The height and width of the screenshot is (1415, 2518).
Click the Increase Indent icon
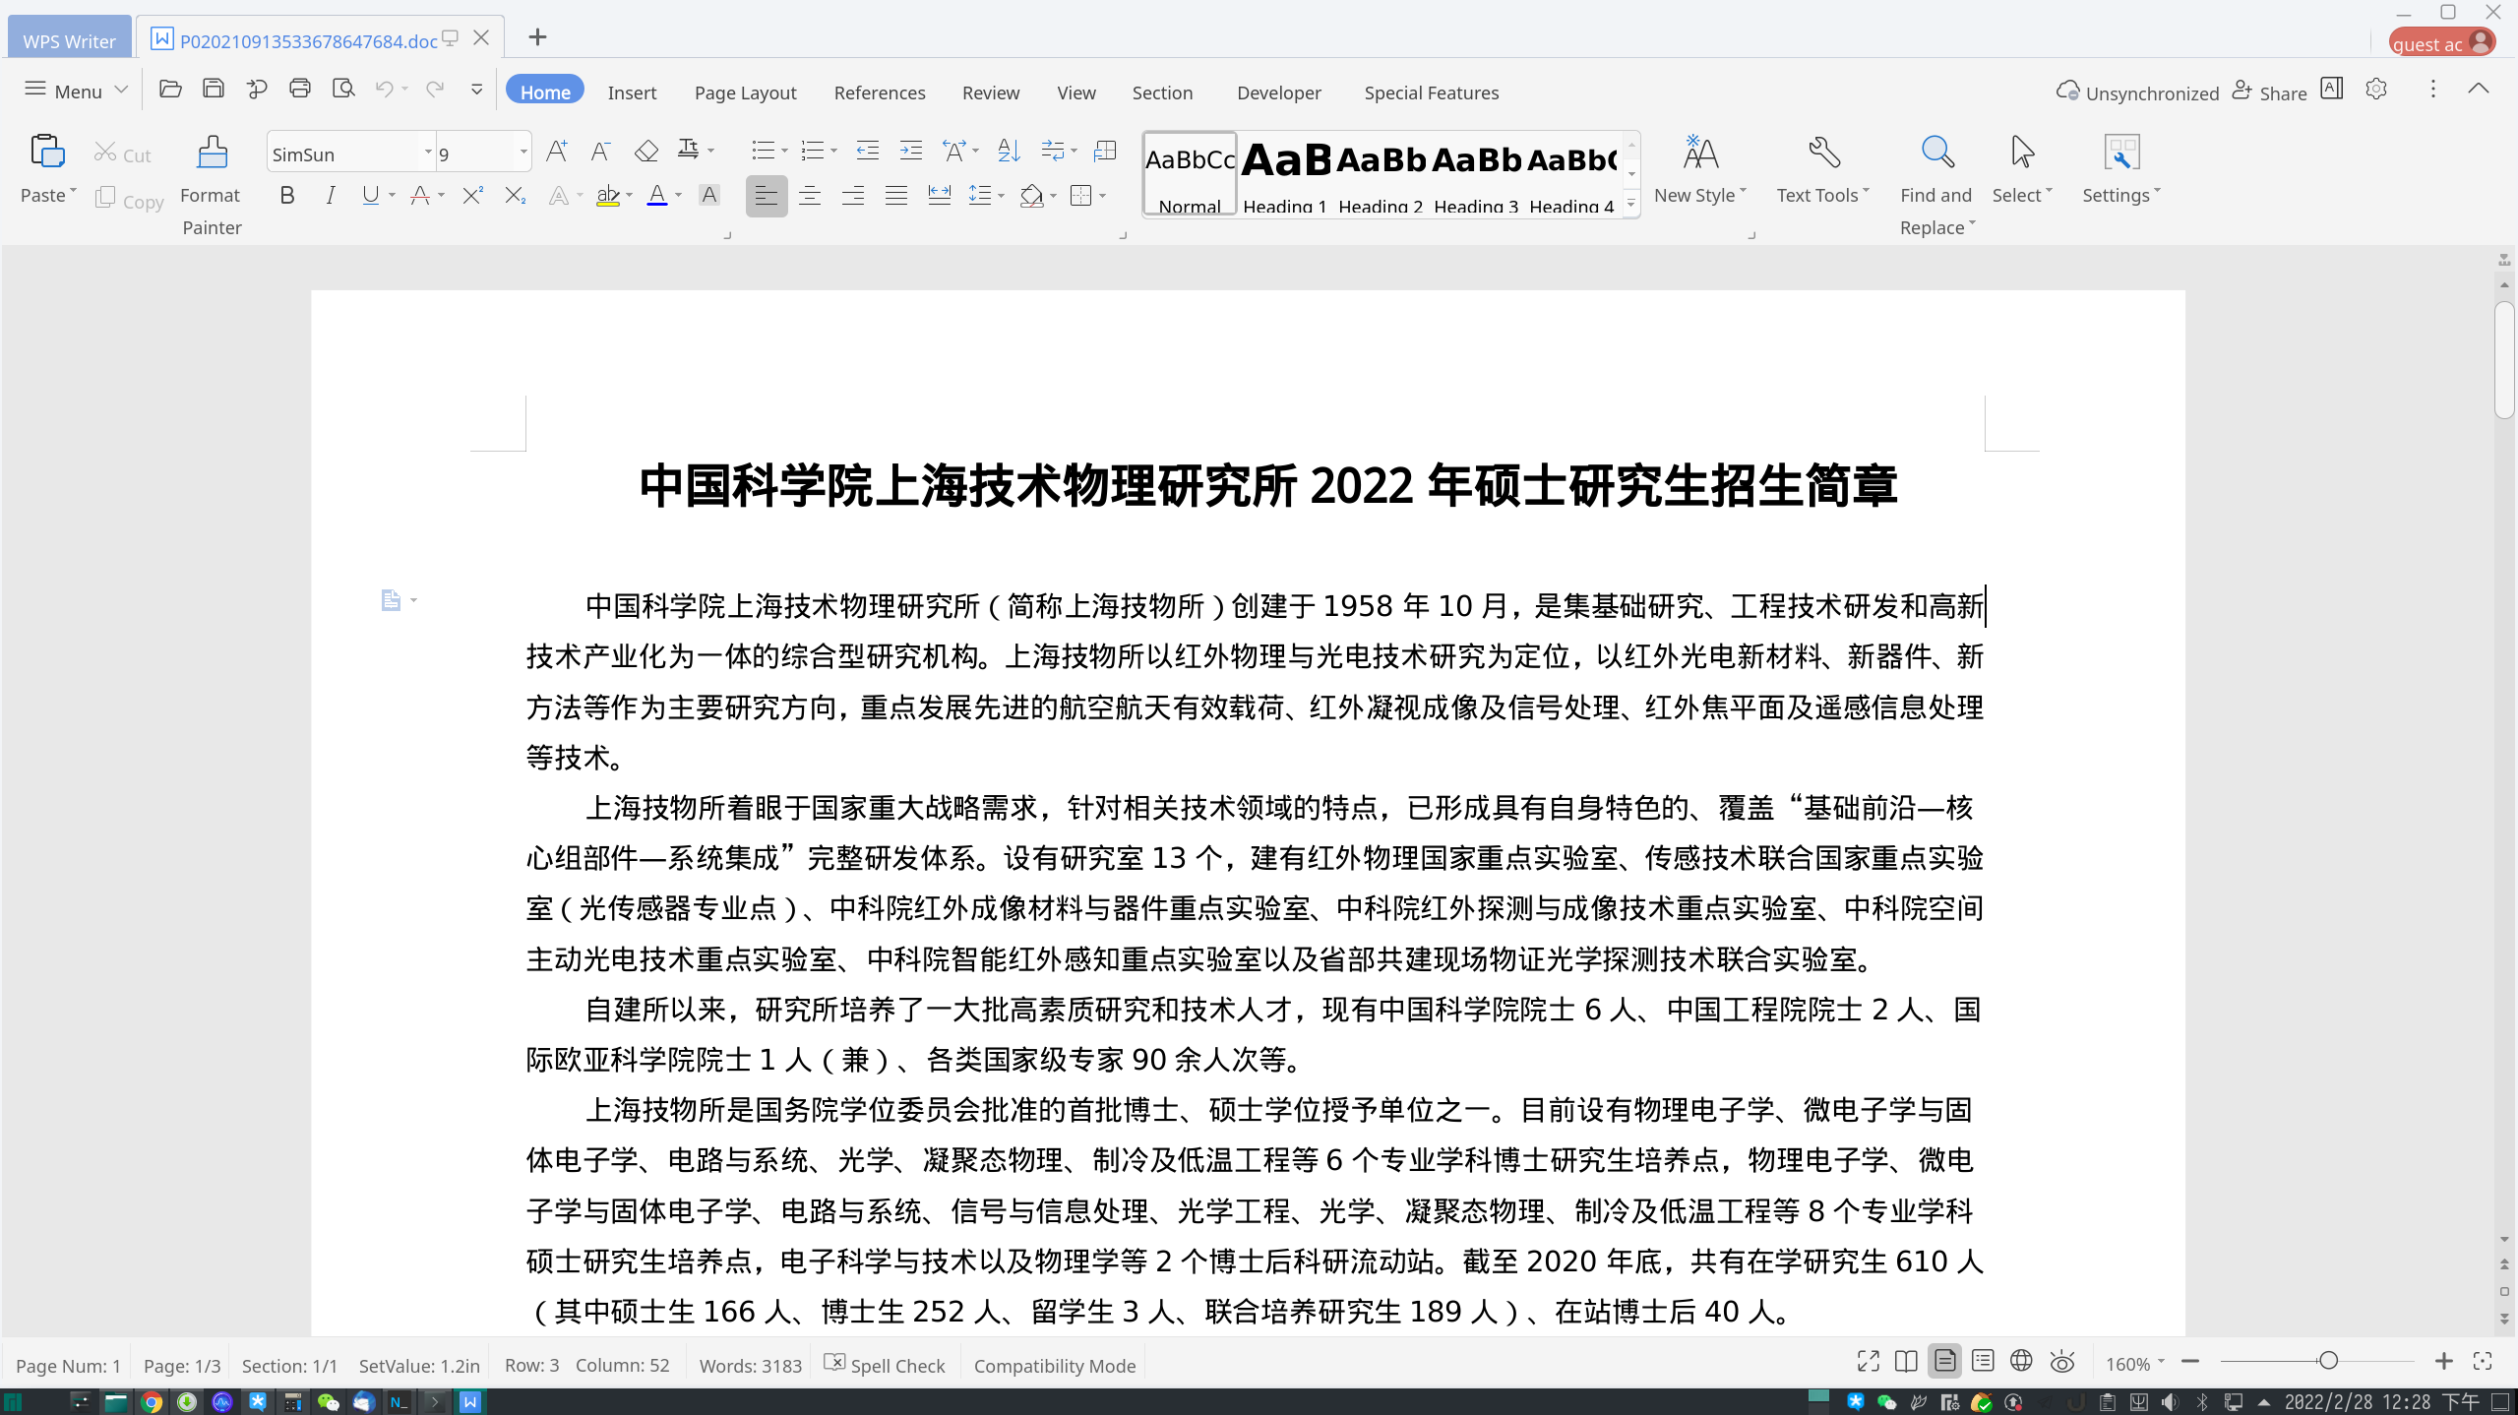tap(911, 151)
